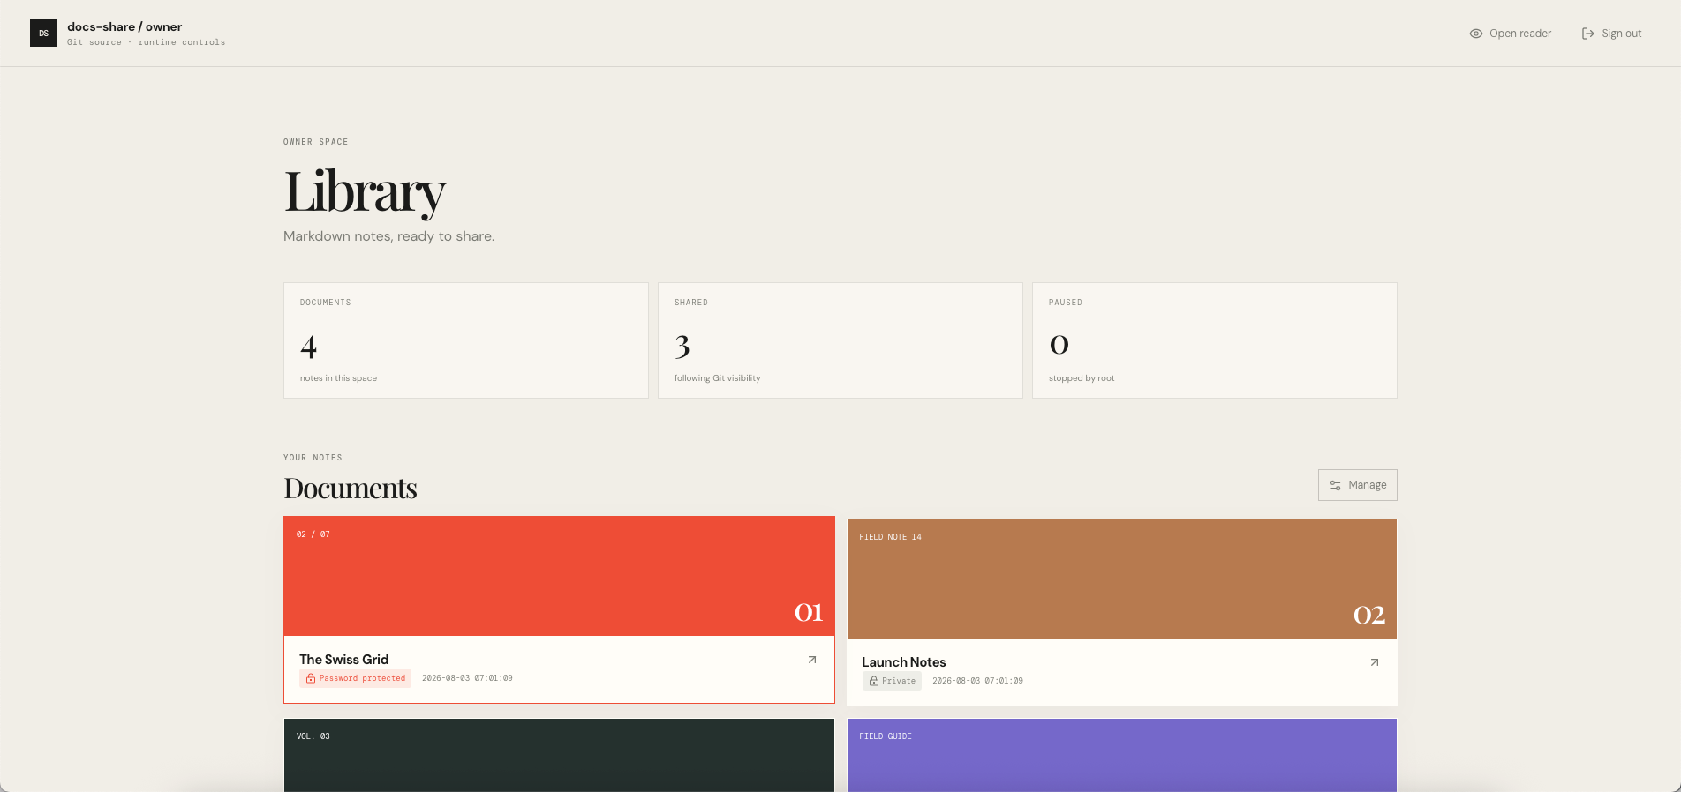Screen dimensions: 1681x792
Task: Click the sliders icon in Manage button
Action: click(1335, 485)
